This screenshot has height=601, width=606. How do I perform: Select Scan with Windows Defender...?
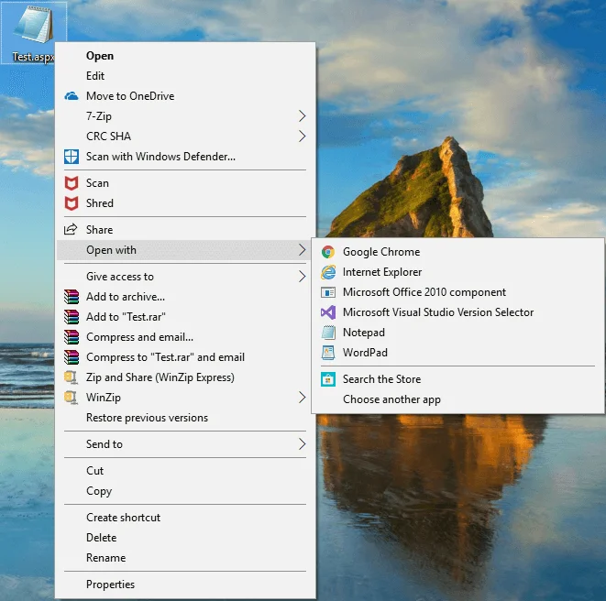pos(185,157)
